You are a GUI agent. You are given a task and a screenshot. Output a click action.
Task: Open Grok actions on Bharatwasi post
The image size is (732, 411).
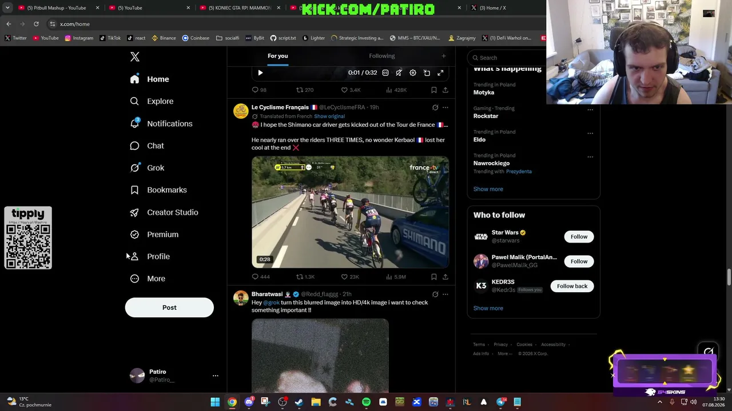(x=435, y=295)
